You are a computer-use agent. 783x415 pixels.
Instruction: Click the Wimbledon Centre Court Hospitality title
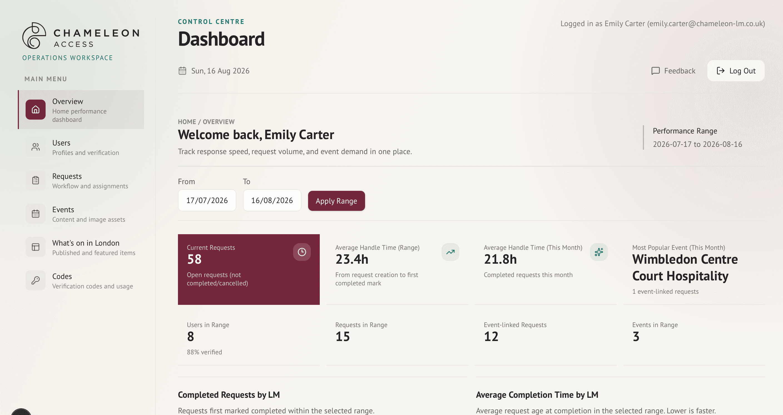[685, 268]
